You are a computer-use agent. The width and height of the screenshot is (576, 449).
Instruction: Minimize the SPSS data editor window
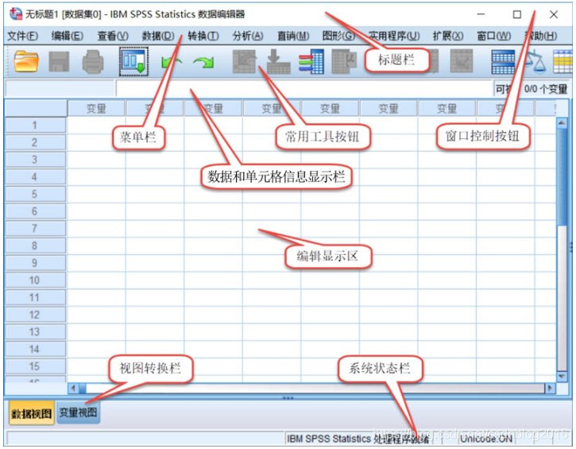click(x=481, y=14)
